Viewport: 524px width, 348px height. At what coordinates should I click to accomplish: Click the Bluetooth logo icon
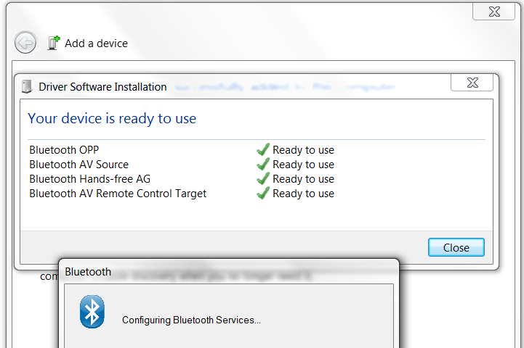pos(92,312)
